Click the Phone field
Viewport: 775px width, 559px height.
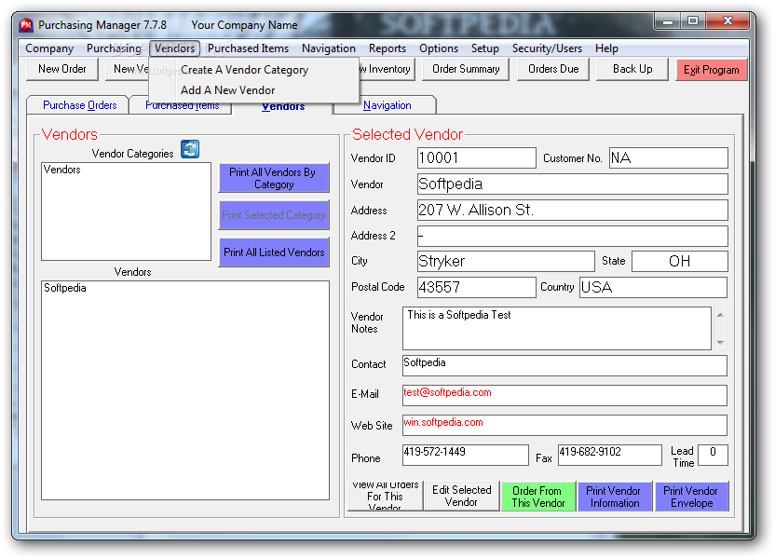[465, 455]
